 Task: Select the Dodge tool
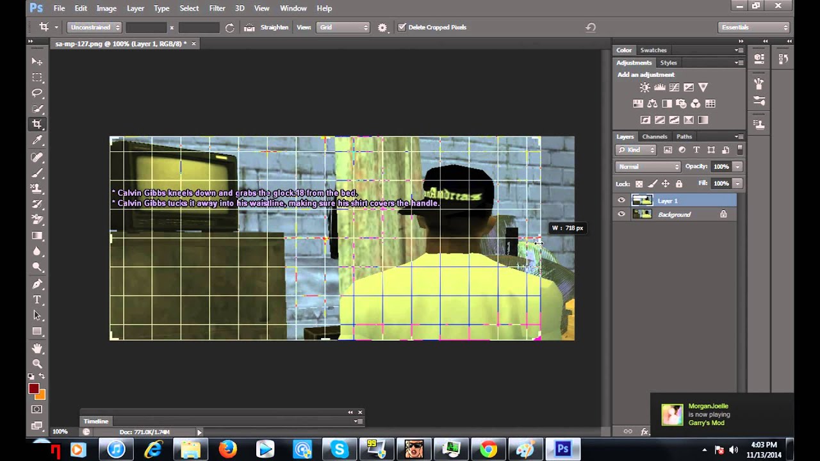pyautogui.click(x=37, y=267)
